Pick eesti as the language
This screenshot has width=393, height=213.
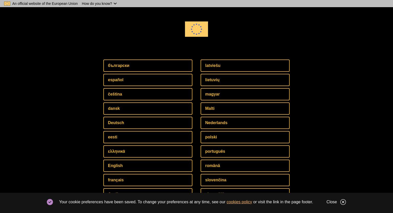point(148,137)
